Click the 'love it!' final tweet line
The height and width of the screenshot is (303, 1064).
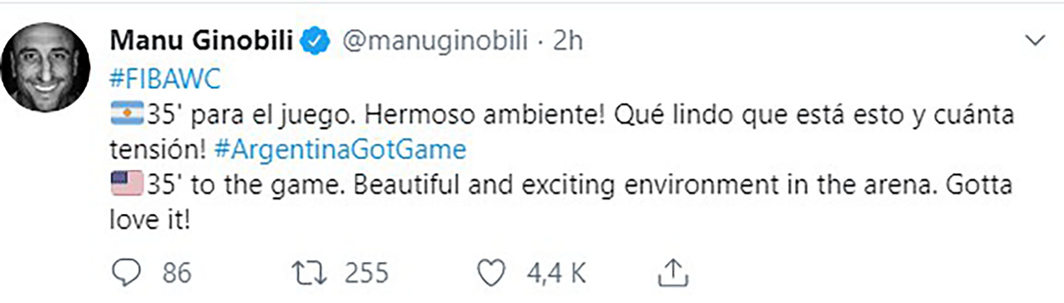(x=150, y=220)
